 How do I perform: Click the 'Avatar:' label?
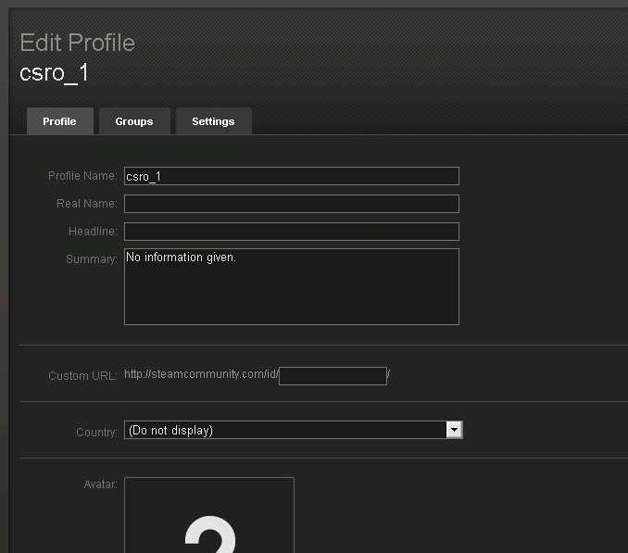click(x=101, y=484)
